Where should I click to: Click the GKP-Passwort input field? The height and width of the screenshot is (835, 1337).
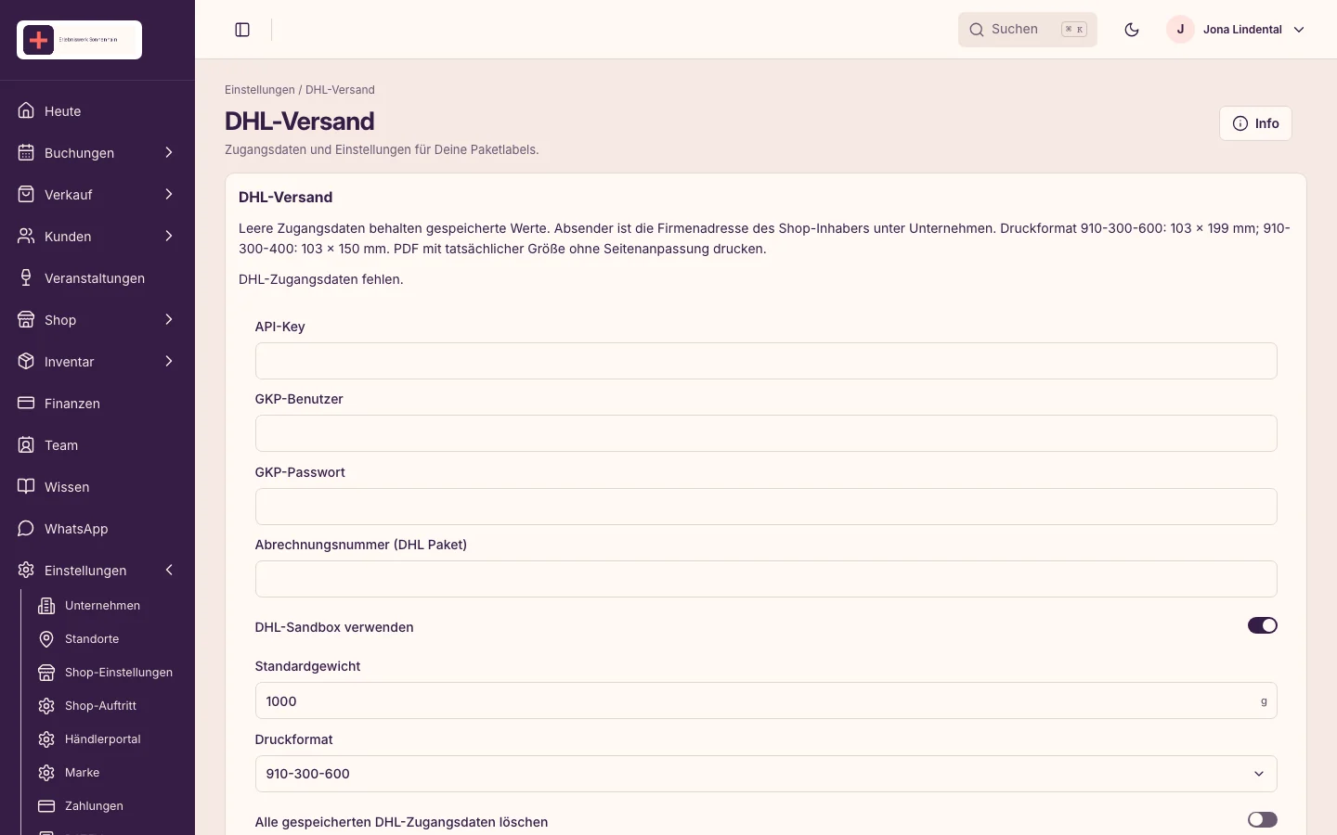tap(766, 507)
